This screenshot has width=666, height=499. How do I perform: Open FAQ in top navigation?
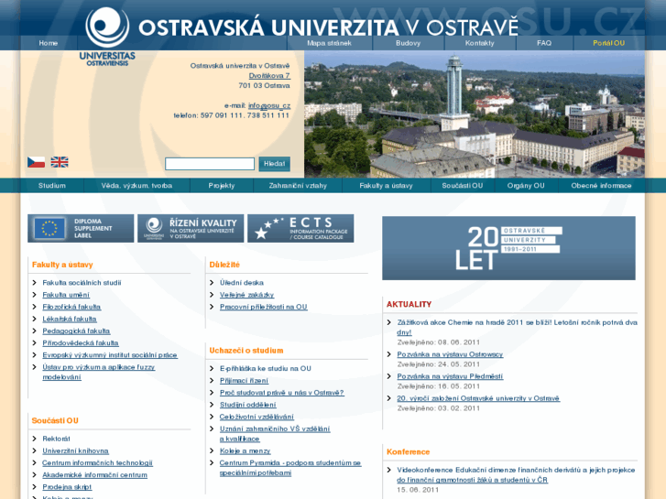pyautogui.click(x=544, y=43)
